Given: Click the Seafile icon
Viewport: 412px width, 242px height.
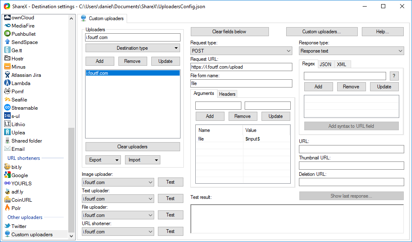Looking at the screenshot, I should 7,99.
